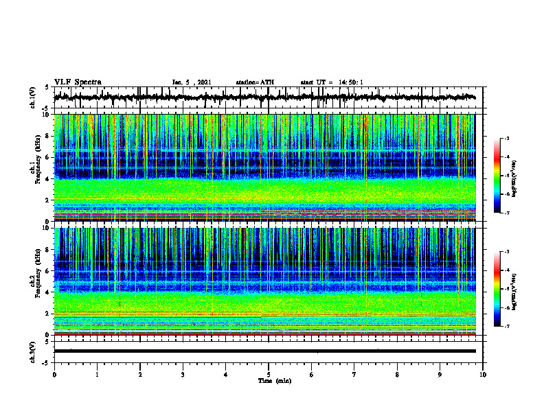Click the ch.1 frequency tick label "6"
Viewport: 544px width, 420px height.
click(48, 157)
